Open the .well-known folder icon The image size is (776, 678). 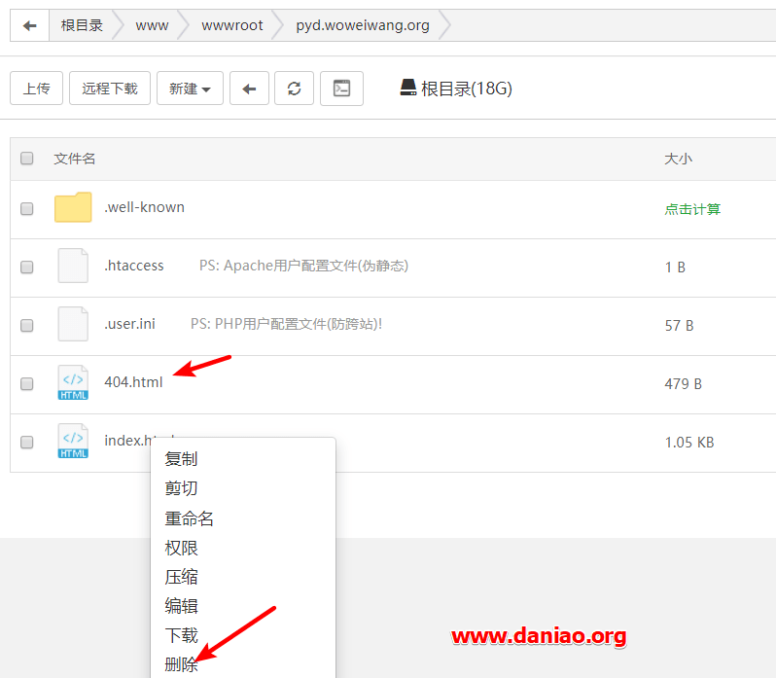pyautogui.click(x=73, y=207)
